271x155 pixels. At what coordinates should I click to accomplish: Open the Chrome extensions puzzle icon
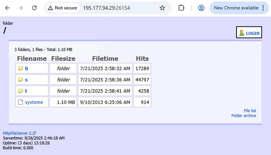pyautogui.click(x=181, y=8)
